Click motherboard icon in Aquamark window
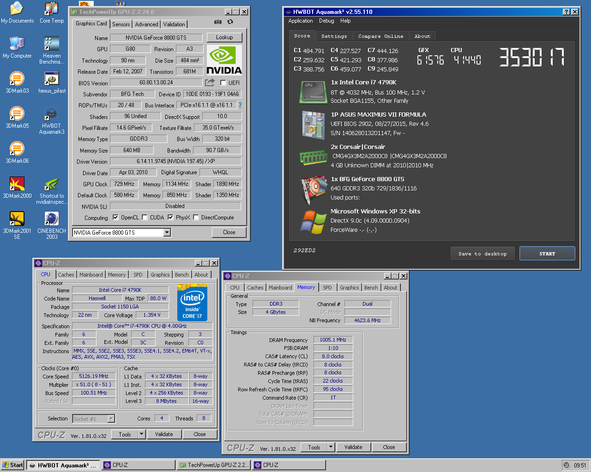 (x=314, y=124)
